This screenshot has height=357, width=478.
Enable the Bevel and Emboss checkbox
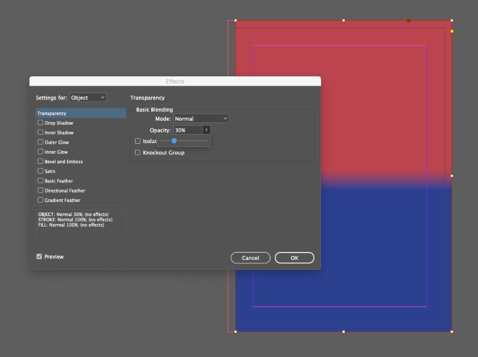pyautogui.click(x=40, y=161)
